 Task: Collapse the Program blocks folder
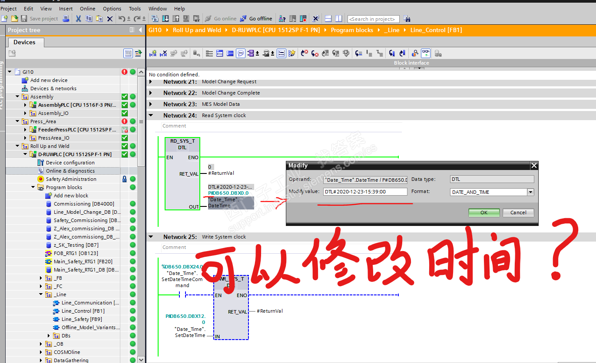pyautogui.click(x=33, y=187)
